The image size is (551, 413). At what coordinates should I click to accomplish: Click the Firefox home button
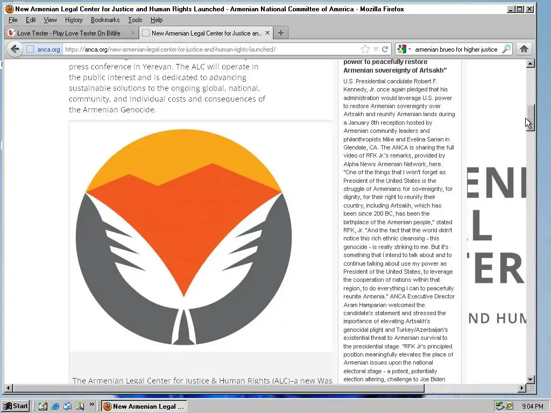point(524,49)
